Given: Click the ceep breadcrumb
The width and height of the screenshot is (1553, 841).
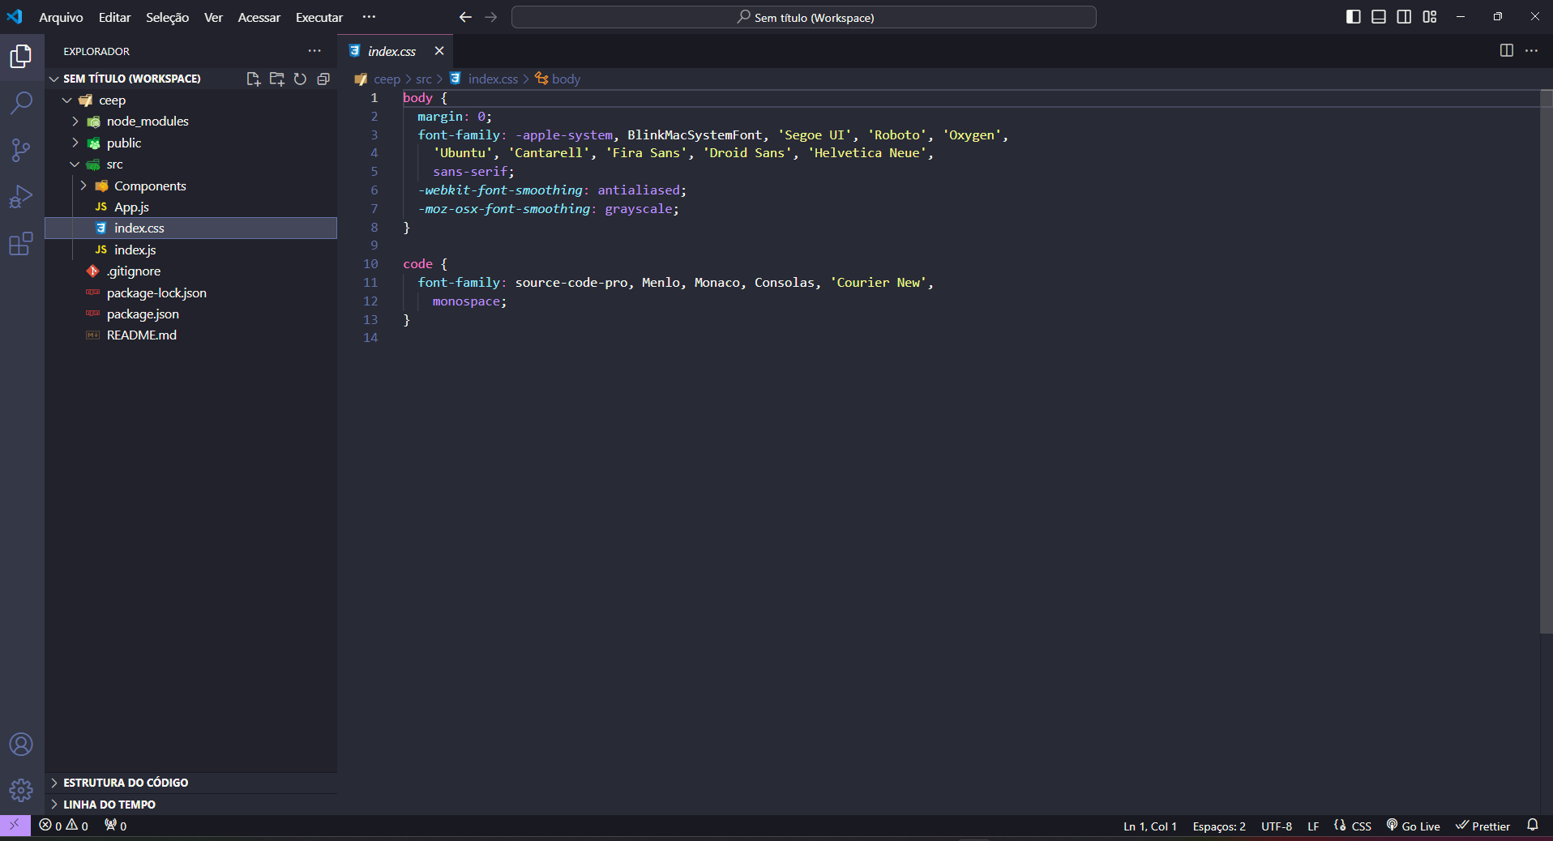Looking at the screenshot, I should point(387,79).
